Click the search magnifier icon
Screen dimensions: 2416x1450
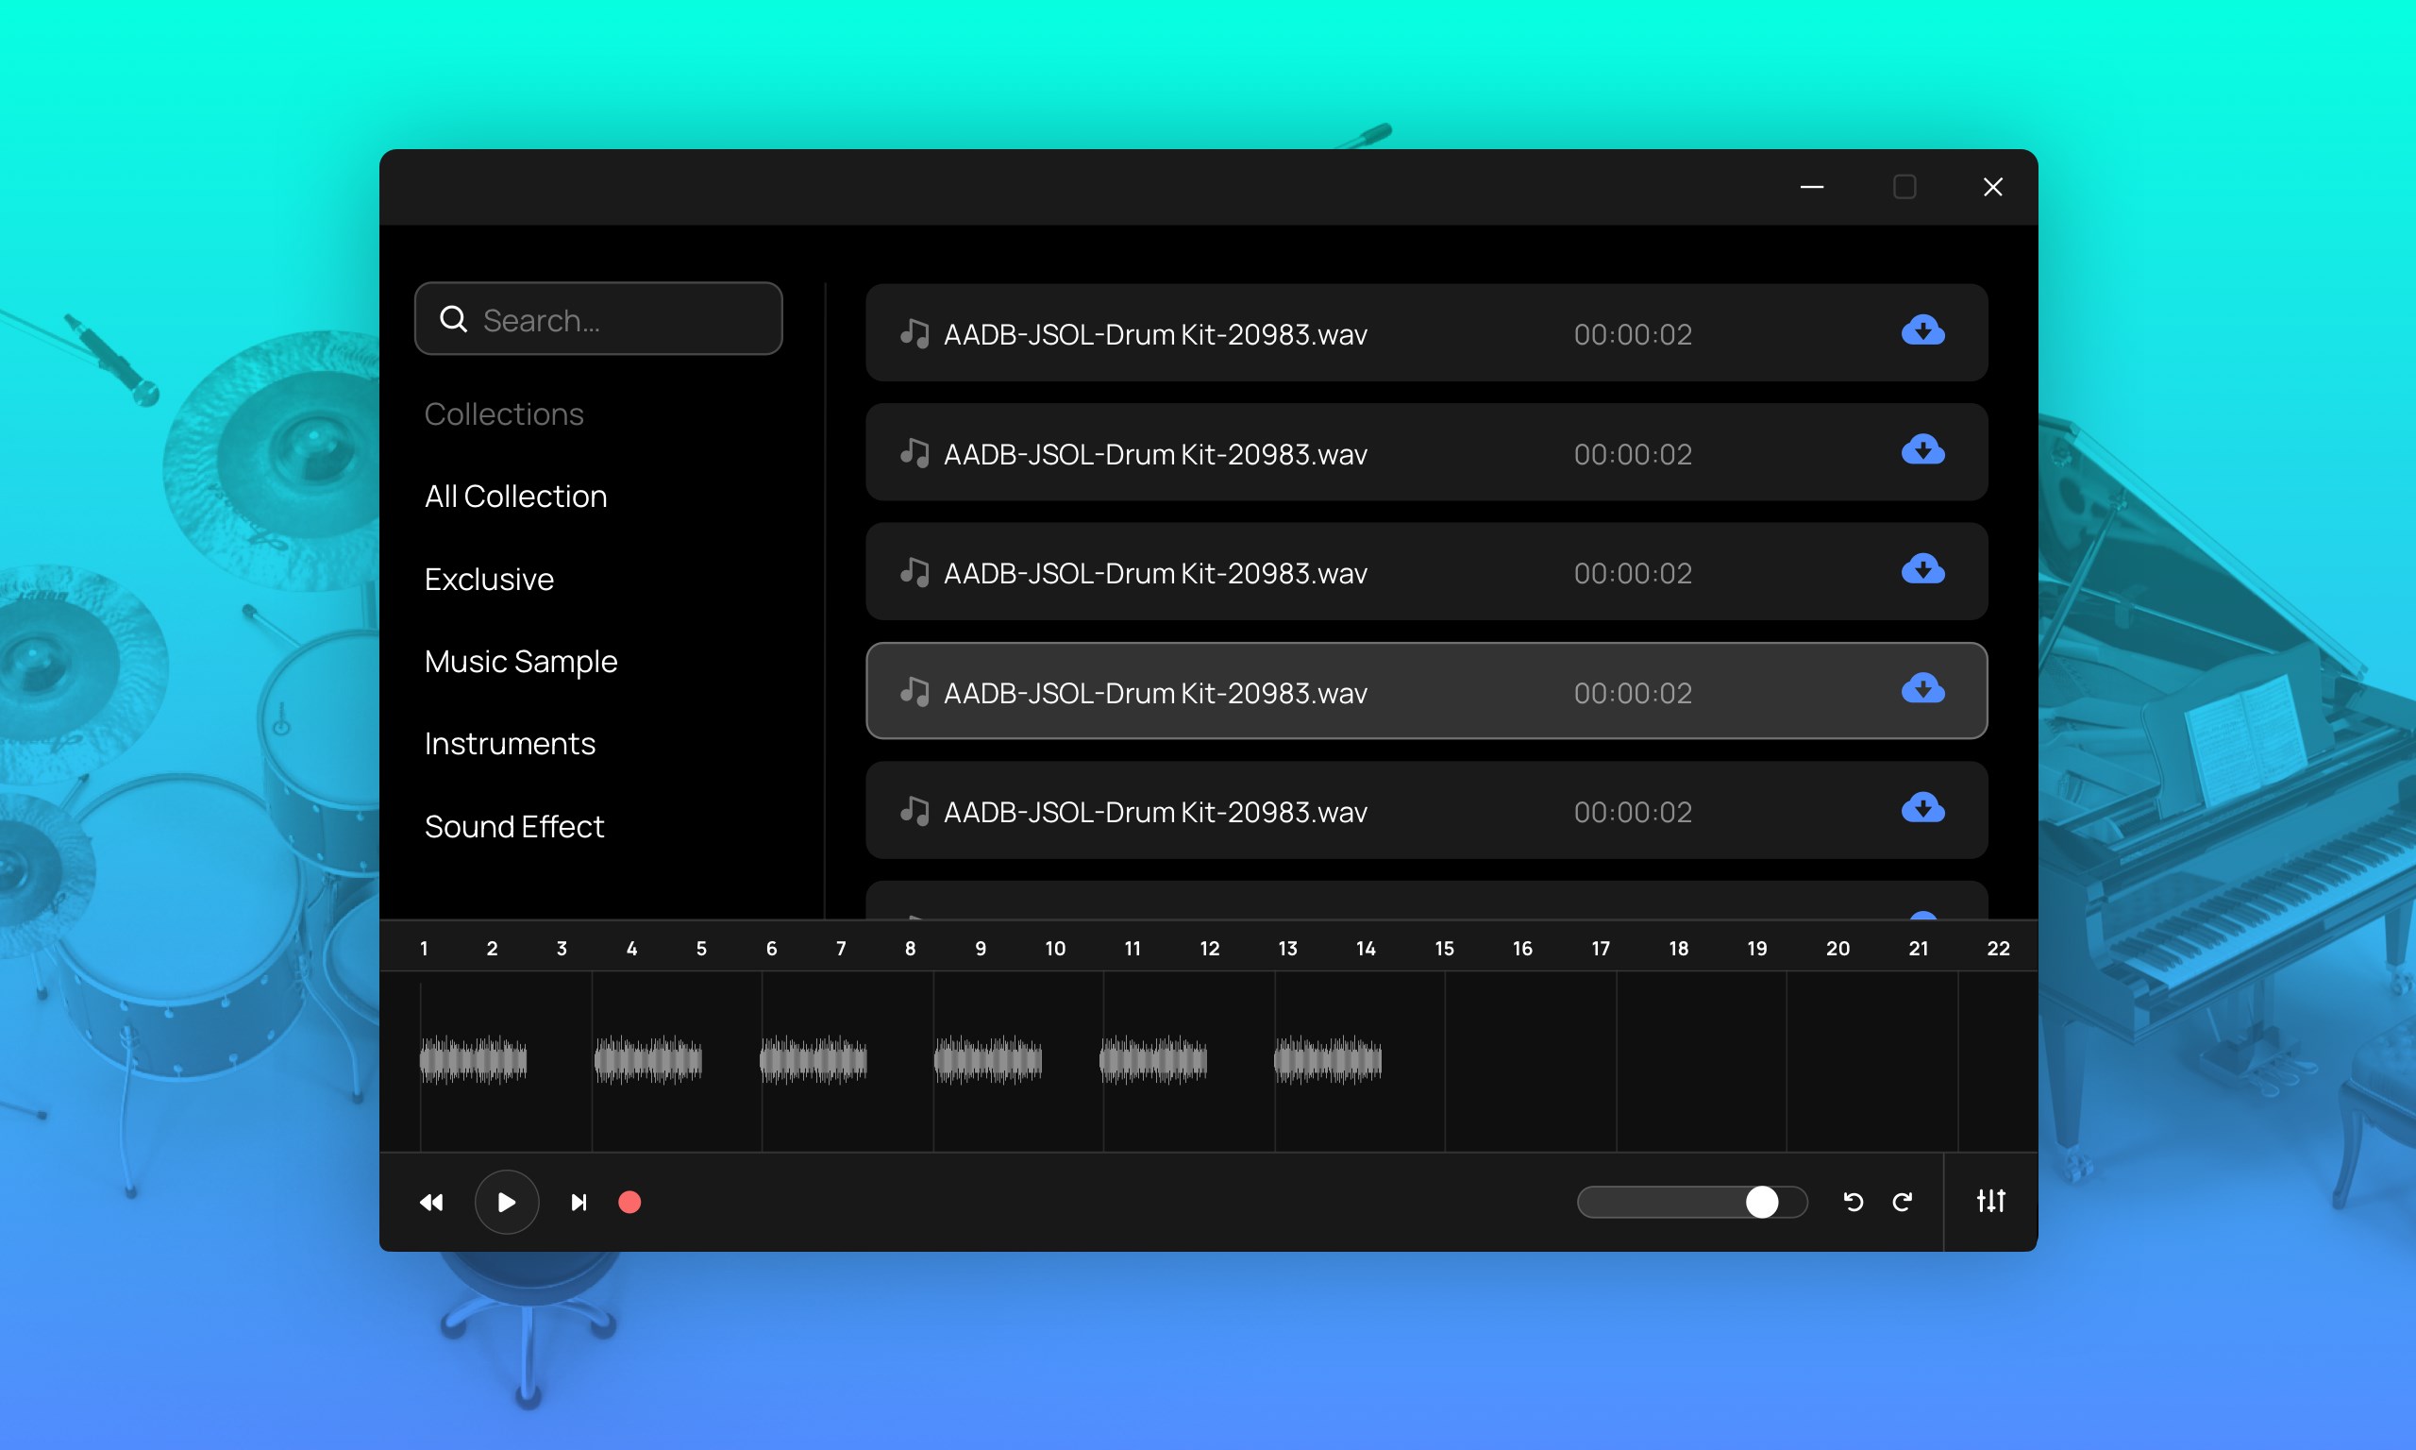pyautogui.click(x=453, y=318)
